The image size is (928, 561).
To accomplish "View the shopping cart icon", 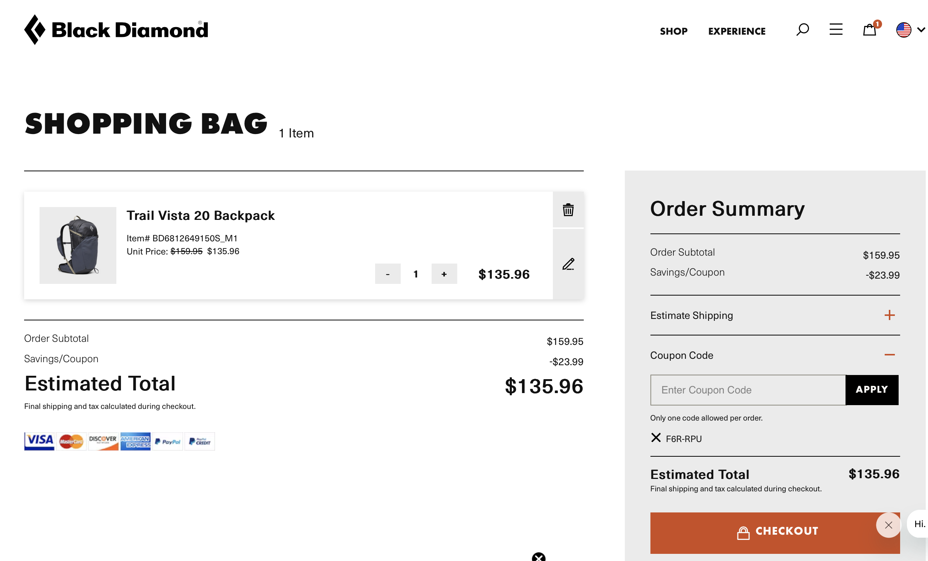I will (x=870, y=30).
